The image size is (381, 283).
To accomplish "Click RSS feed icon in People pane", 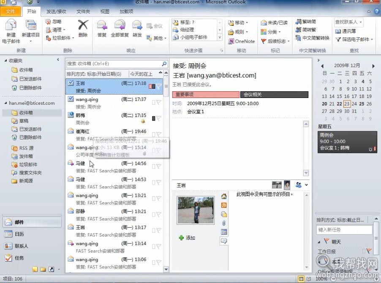I will click(x=224, y=205).
